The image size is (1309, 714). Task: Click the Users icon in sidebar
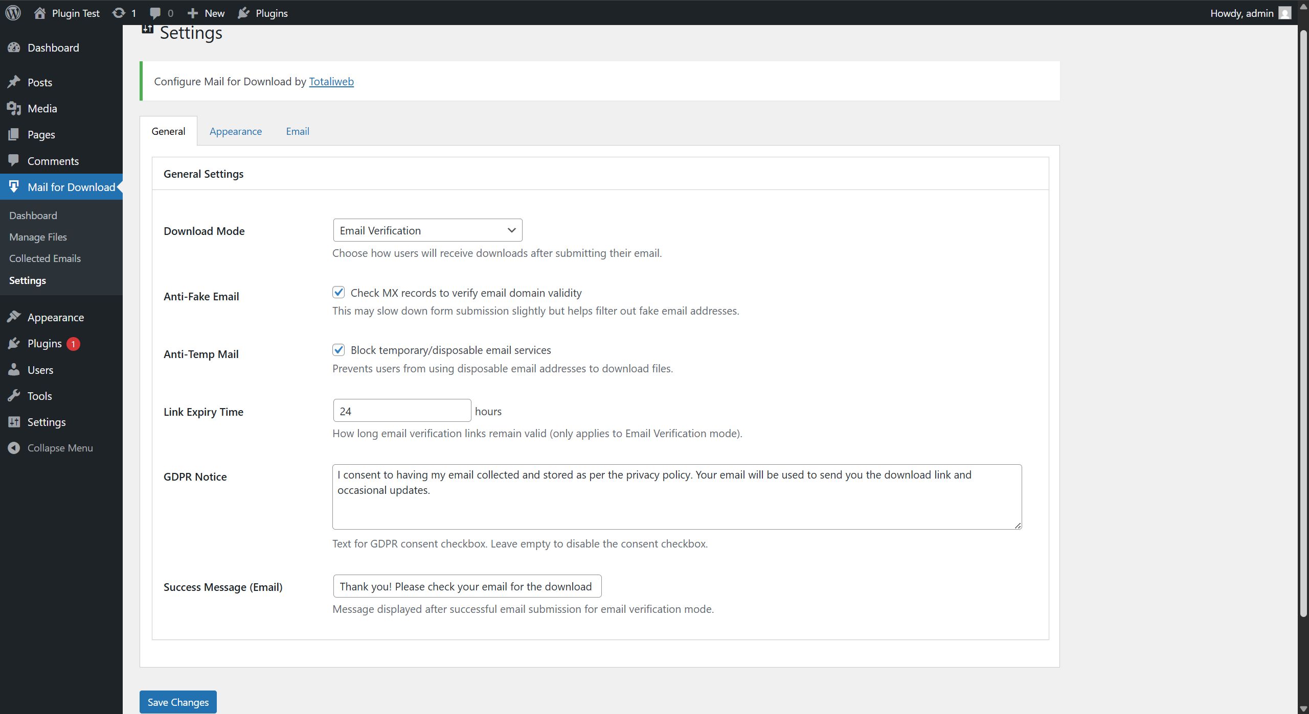point(14,370)
